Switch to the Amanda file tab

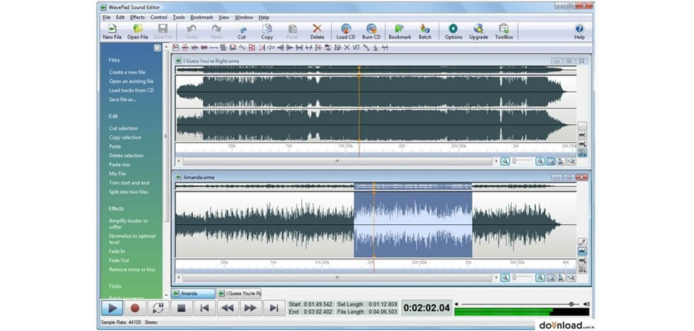click(193, 294)
